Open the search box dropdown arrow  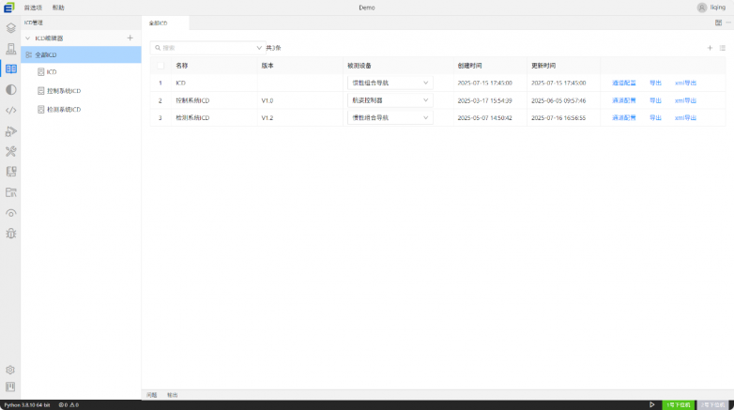[259, 48]
